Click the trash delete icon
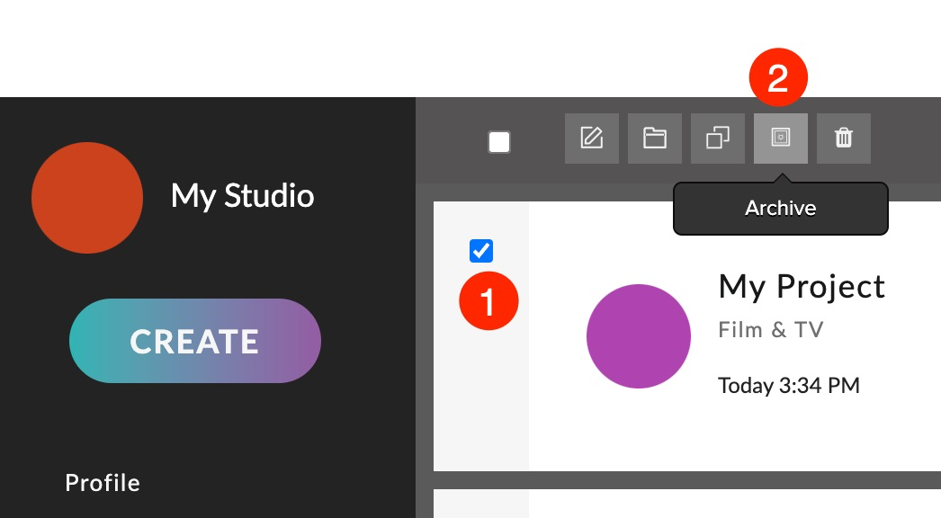 point(843,138)
